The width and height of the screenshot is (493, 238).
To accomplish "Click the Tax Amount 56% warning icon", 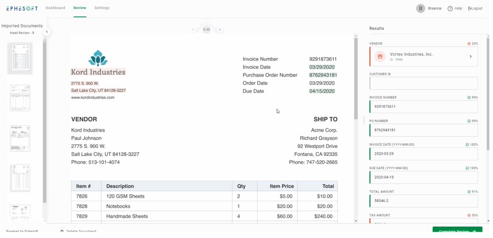I will coord(469,215).
